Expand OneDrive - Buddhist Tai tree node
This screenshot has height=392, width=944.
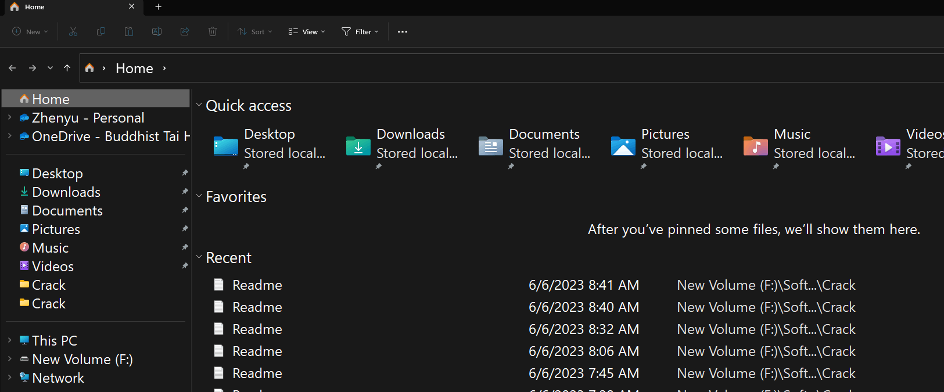(10, 136)
